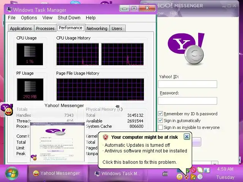This screenshot has width=243, height=182.
Task: Check the time 4:59 AM in the tray
Action: [225, 169]
